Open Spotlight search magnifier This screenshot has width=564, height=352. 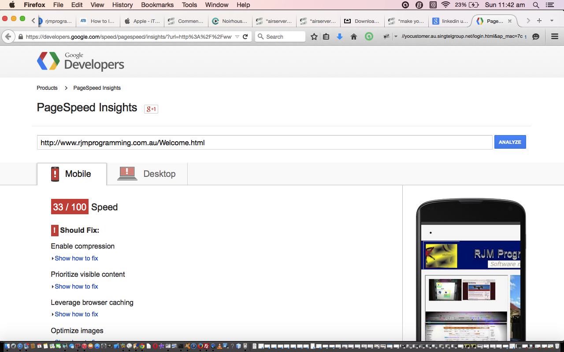pos(536,5)
